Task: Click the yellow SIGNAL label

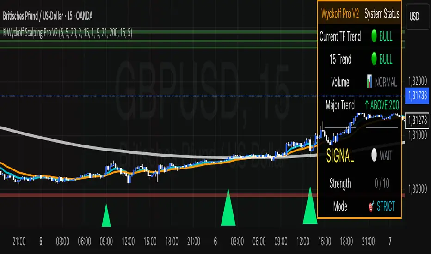Action: point(340,156)
